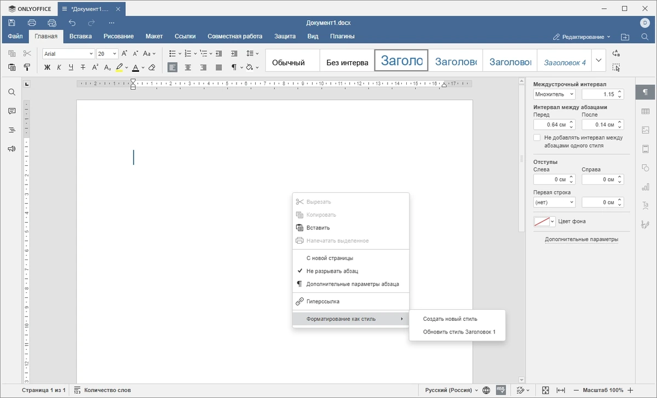This screenshot has width=657, height=398.
Task: Decrease font size with A down icon
Action: pyautogui.click(x=136, y=54)
